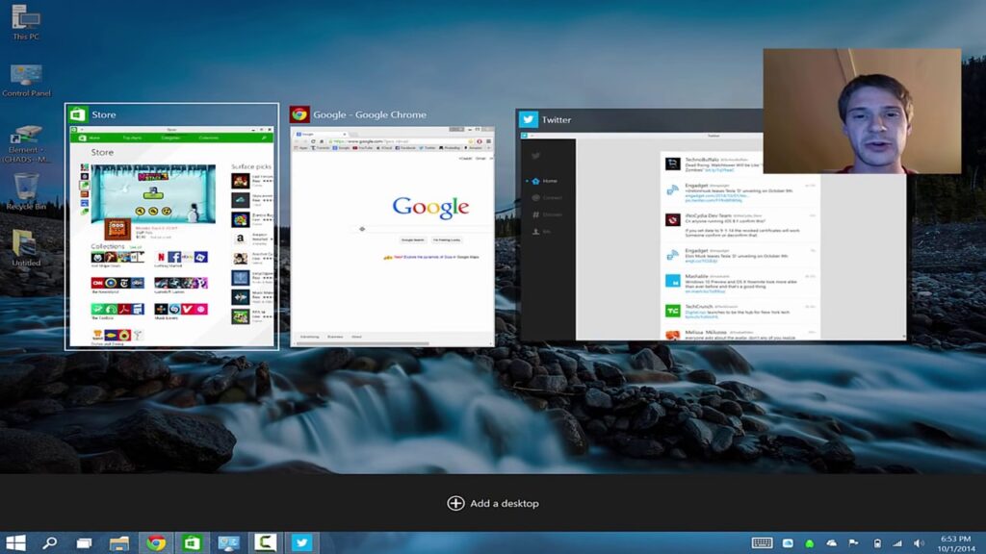This screenshot has width=986, height=554.
Task: Open the Categories dropdown in Store navigation
Action: (169, 138)
